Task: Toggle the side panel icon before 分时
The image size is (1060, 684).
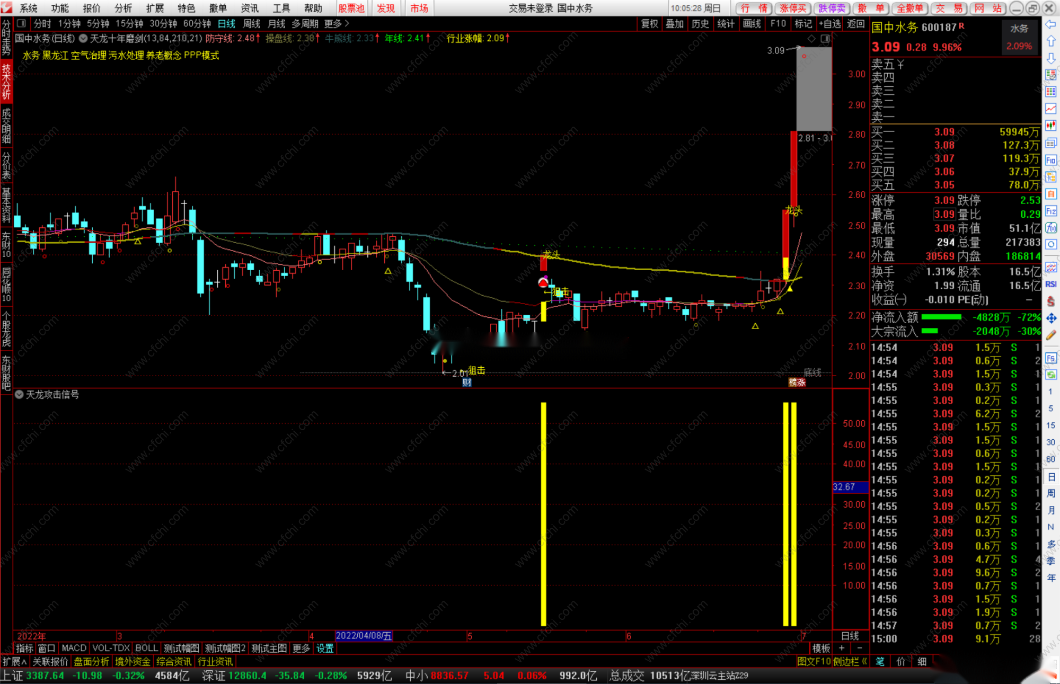Action: [22, 24]
